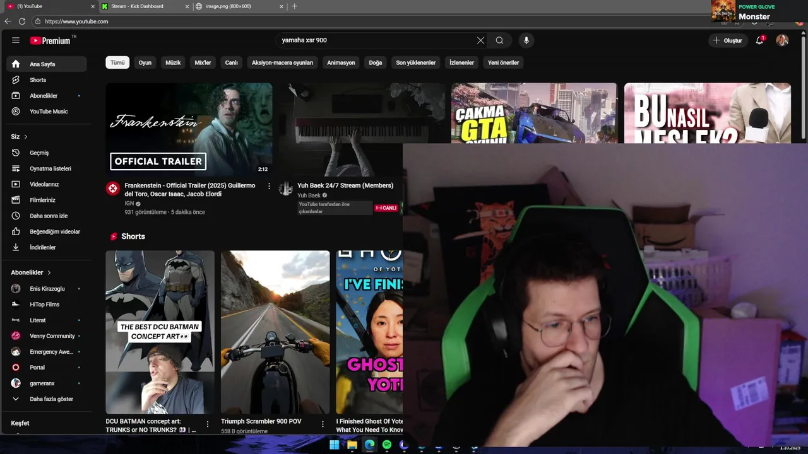The image size is (808, 454).
Task: Click Yuh Baek 24/7 Stream title
Action: [345, 185]
